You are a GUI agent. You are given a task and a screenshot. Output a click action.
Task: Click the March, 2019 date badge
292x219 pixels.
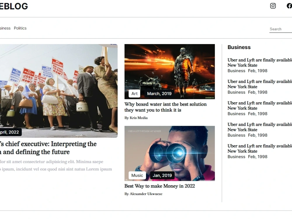(159, 93)
